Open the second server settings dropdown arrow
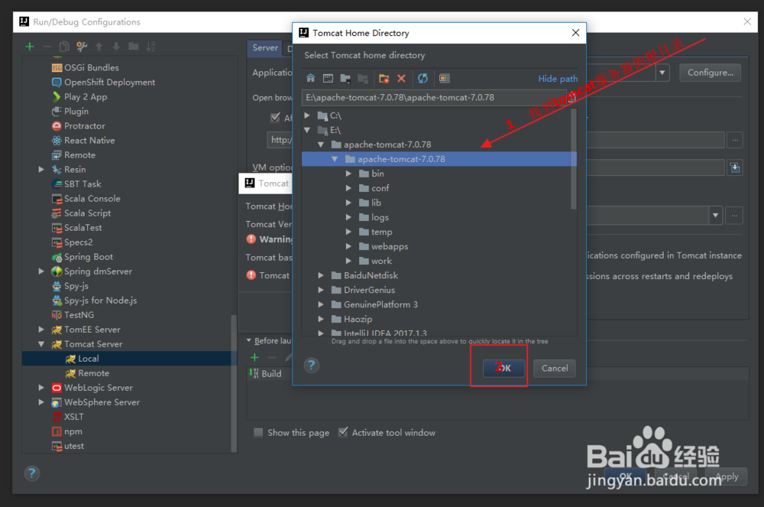The width and height of the screenshot is (764, 507). coord(715,215)
